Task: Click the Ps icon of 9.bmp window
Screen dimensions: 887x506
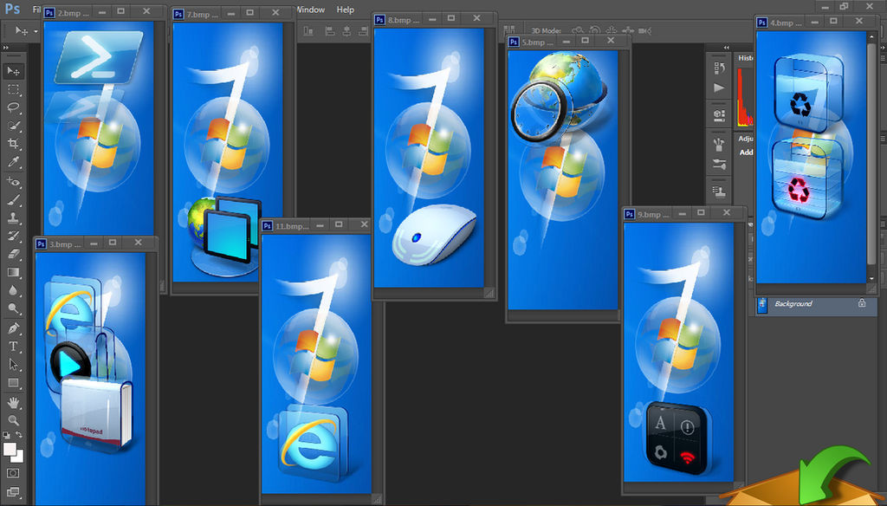Action: tap(629, 214)
